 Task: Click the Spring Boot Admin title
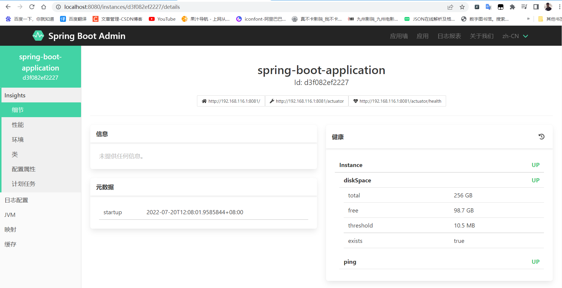[x=87, y=36]
